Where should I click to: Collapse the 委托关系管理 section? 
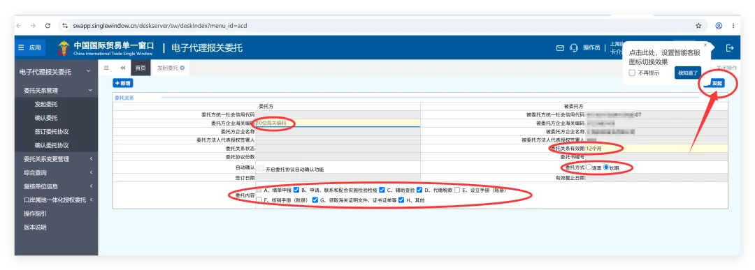point(57,90)
